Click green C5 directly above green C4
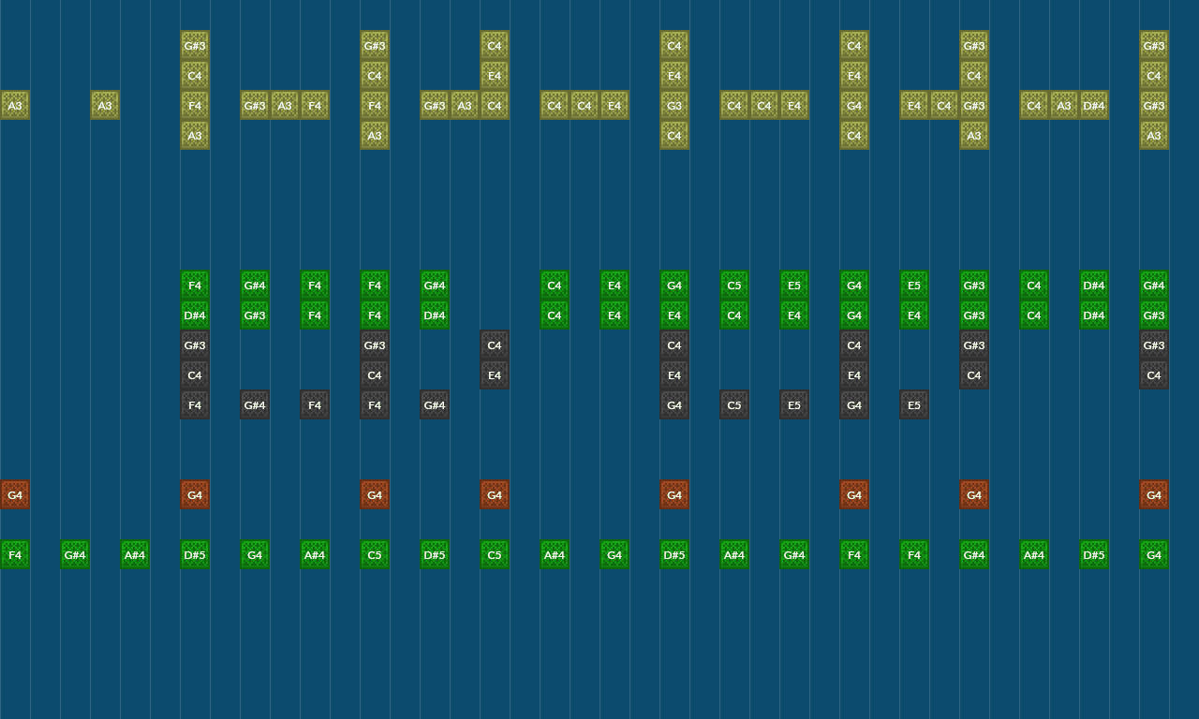Image resolution: width=1199 pixels, height=719 pixels. (734, 286)
